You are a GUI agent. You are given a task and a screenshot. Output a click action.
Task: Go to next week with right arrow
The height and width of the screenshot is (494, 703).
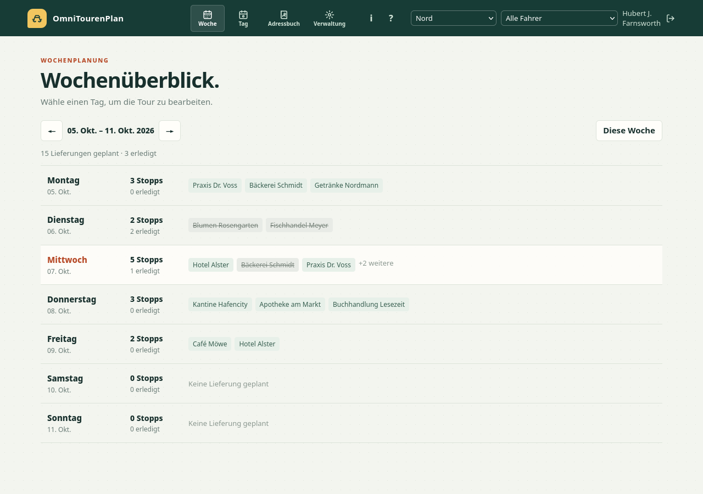(170, 131)
